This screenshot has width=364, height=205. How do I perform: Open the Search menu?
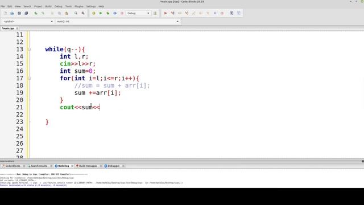click(x=27, y=6)
